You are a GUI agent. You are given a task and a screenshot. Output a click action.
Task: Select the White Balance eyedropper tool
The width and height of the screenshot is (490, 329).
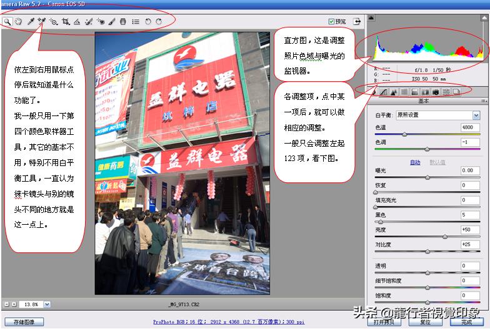point(31,21)
